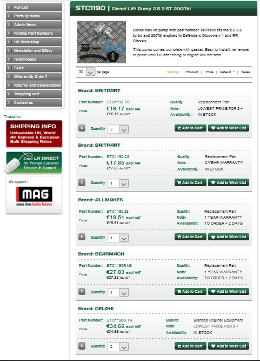260x361 pixels.
Task: Click info icon for STC1190.TR part
Action: click(82, 128)
